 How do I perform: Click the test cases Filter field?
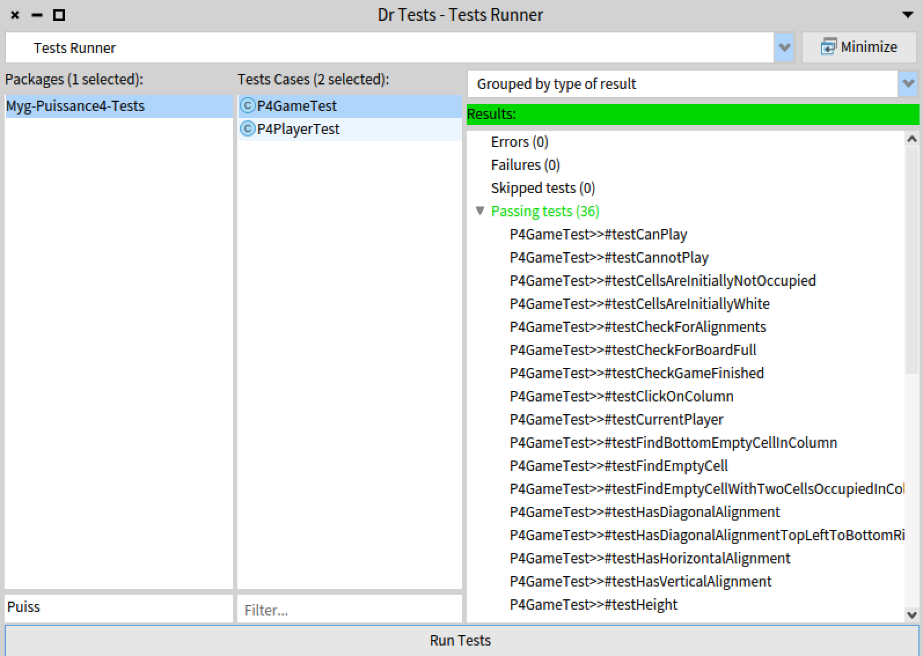click(349, 610)
